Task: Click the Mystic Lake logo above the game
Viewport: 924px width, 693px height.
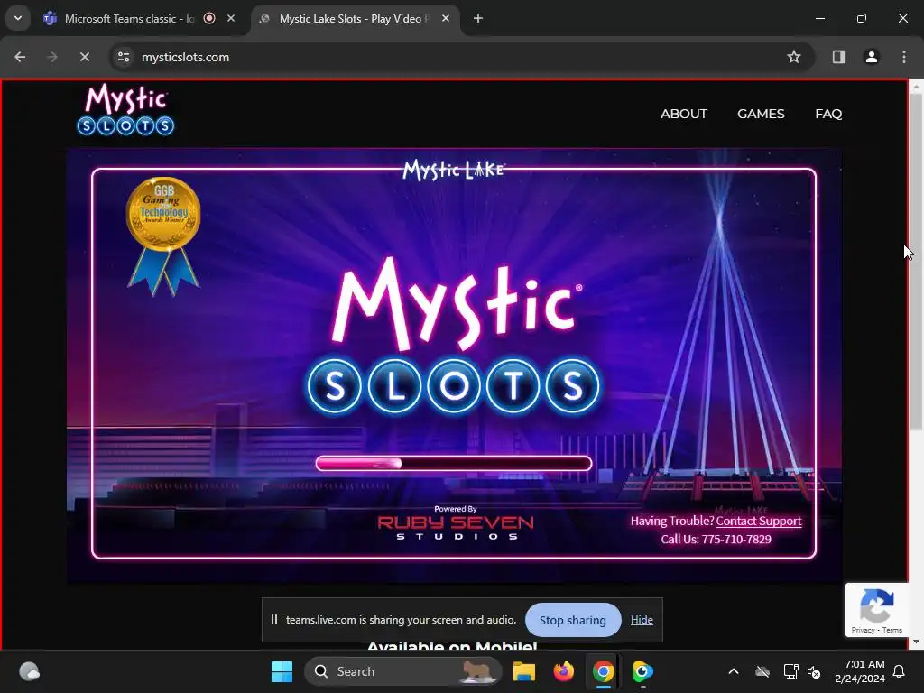Action: (x=454, y=171)
